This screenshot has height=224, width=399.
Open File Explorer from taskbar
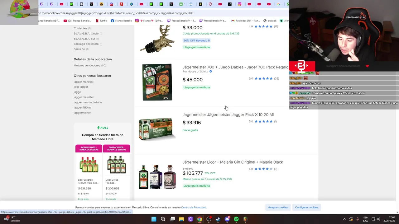[x=181, y=219]
